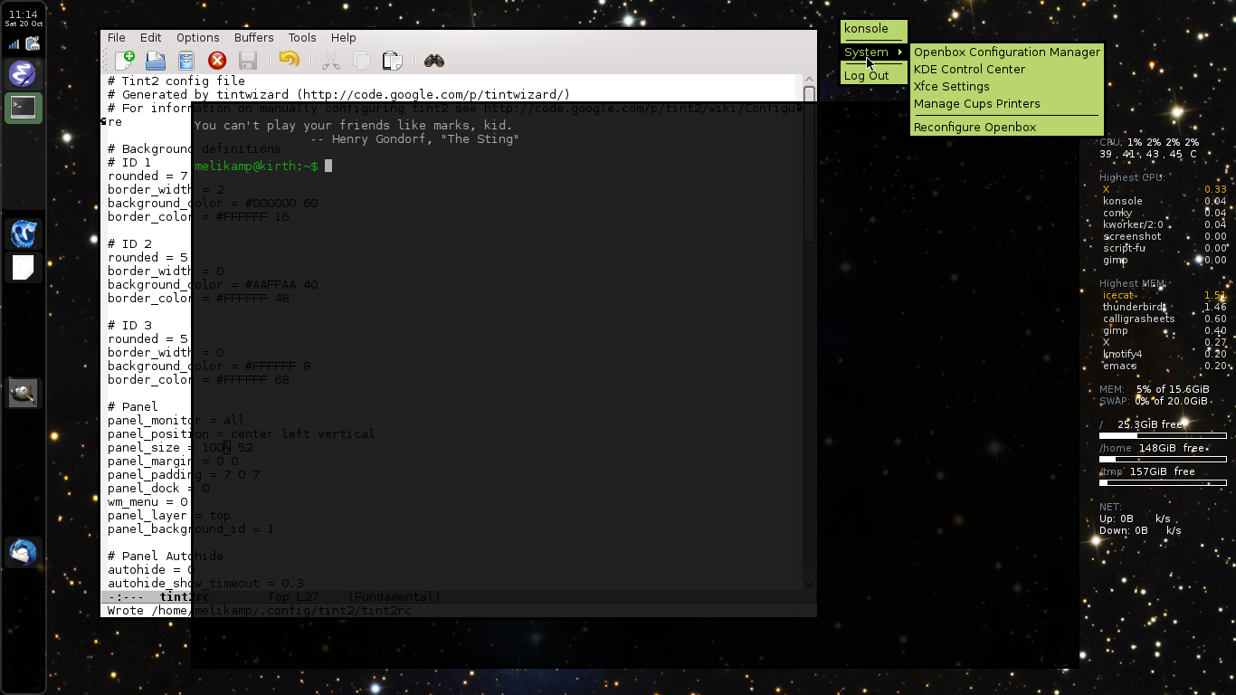
Task: Click the Paste clipboard icon
Action: pyautogui.click(x=392, y=61)
